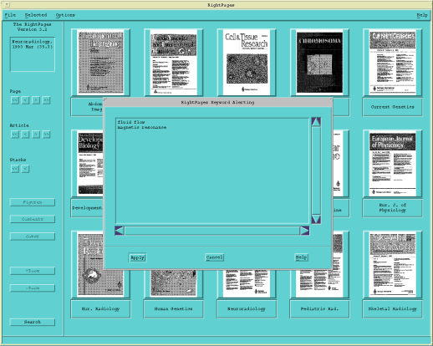
Task: Cancel the Keyword Alerting dialog
Action: 214,257
